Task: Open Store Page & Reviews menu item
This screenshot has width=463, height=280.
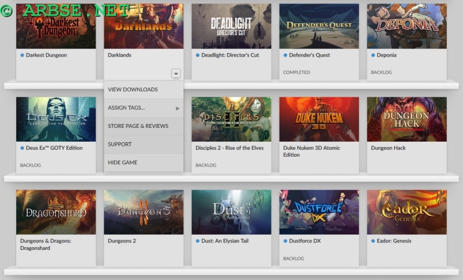Action: (144, 126)
